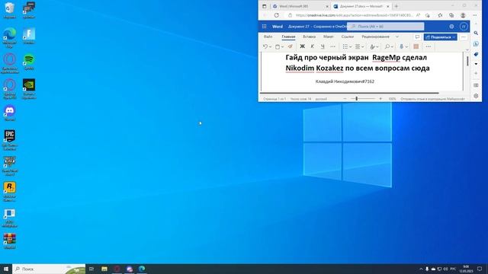This screenshot has height=274, width=488.
Task: Click the Undo arrow icon
Action: 265,46
